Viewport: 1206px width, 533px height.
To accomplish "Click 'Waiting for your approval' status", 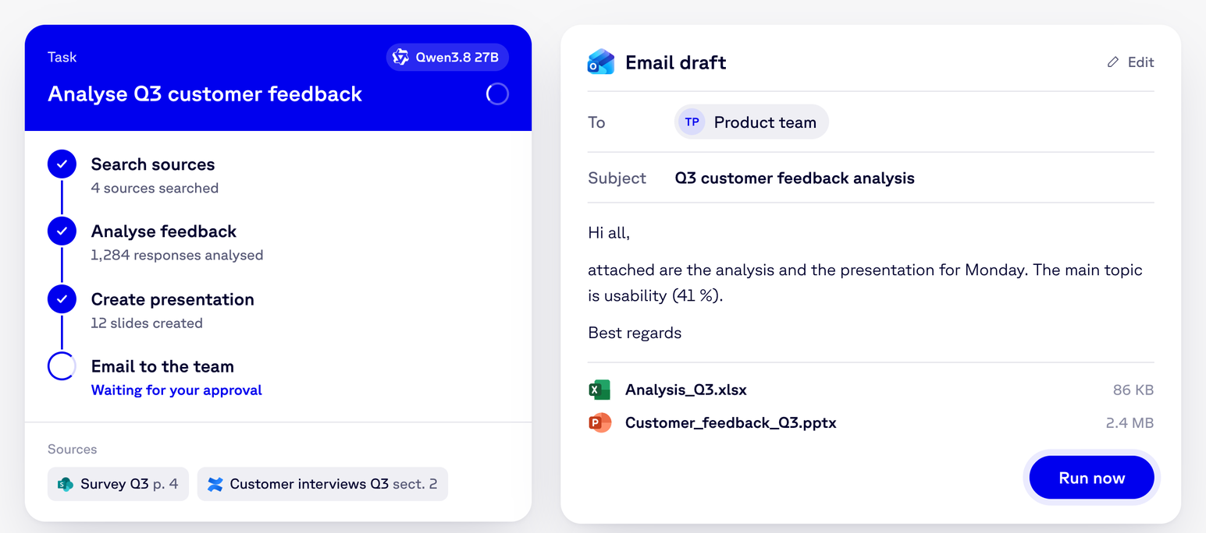I will tap(176, 390).
